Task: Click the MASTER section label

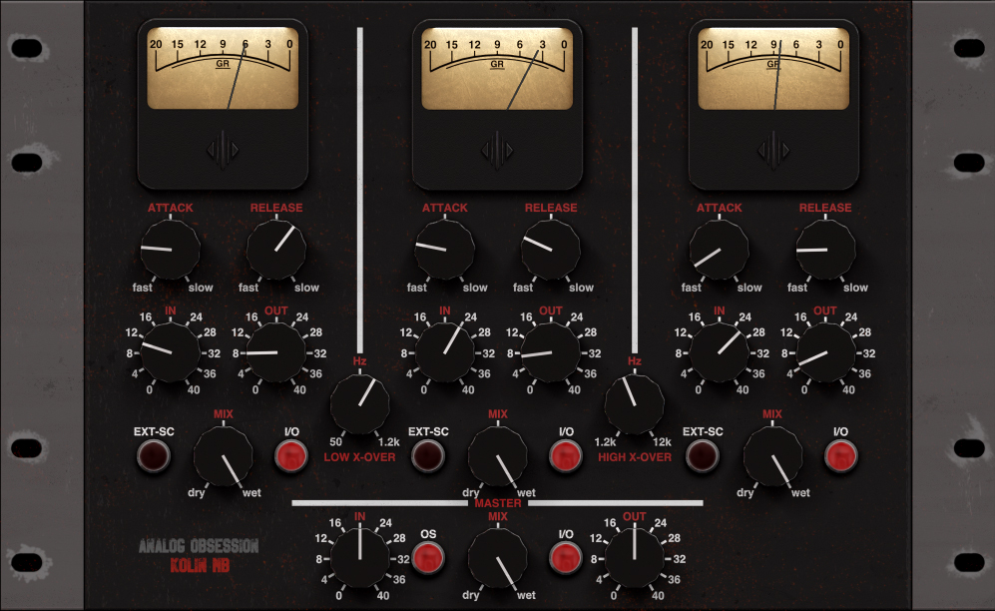Action: (497, 503)
